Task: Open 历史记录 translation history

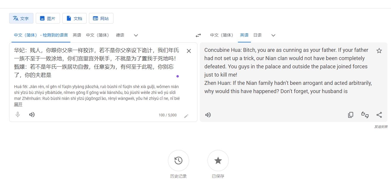Action: tap(178, 161)
